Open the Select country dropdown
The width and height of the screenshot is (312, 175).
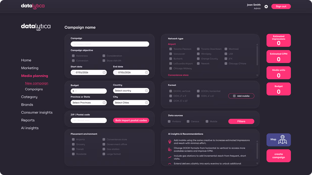click(x=131, y=91)
